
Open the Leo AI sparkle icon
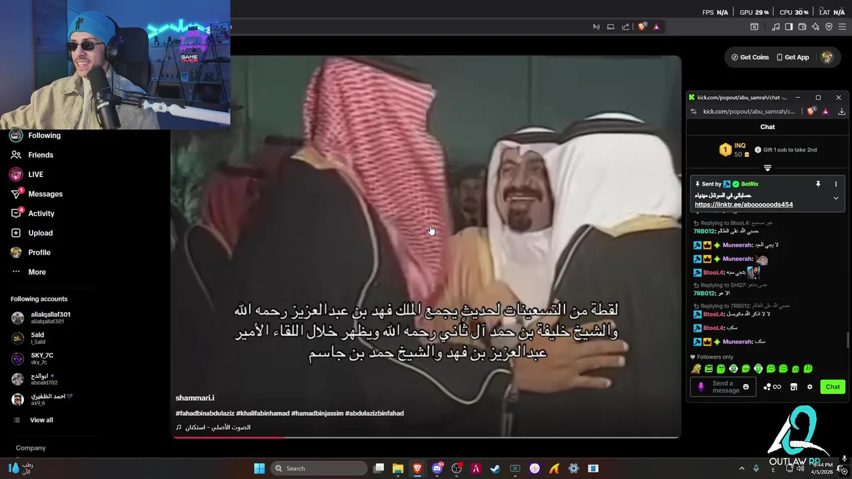click(815, 27)
